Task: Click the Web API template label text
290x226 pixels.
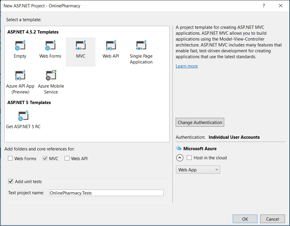Action: (x=111, y=56)
